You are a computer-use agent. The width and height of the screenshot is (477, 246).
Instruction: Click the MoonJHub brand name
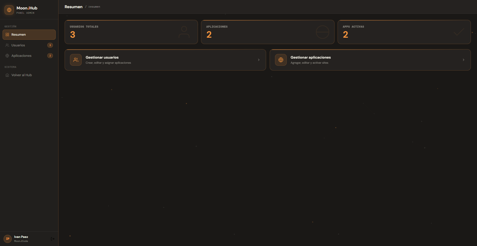(x=27, y=8)
